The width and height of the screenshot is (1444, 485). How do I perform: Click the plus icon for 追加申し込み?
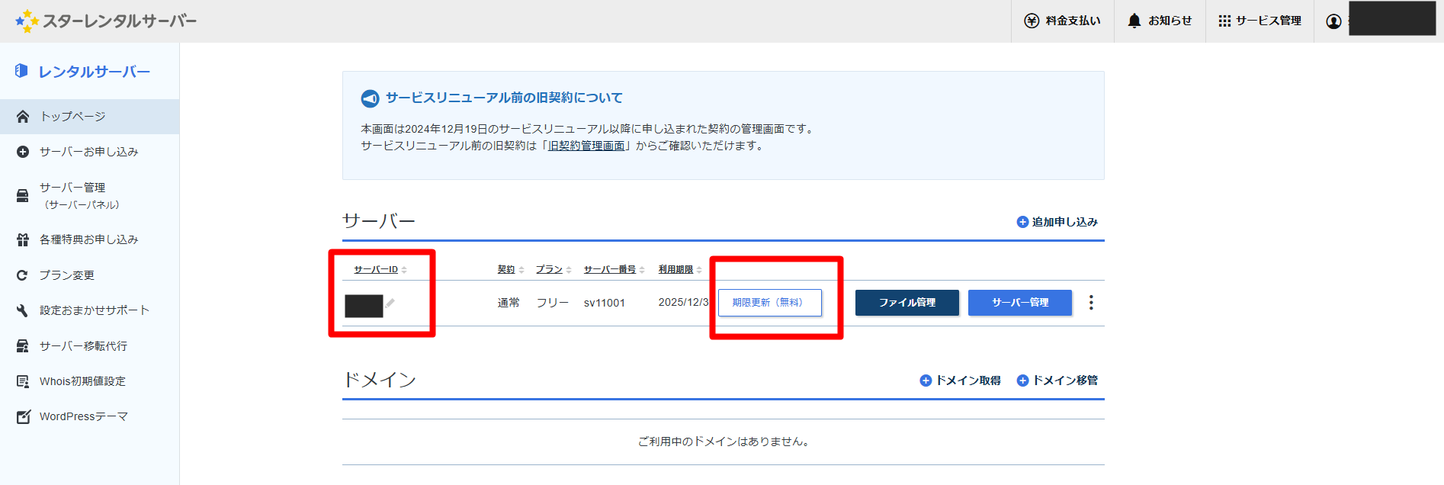coord(1022,222)
